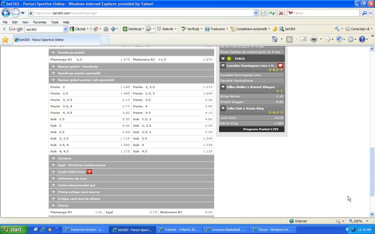The width and height of the screenshot is (375, 234).
Task: Click Traducere button in Google toolbar
Action: point(216,29)
